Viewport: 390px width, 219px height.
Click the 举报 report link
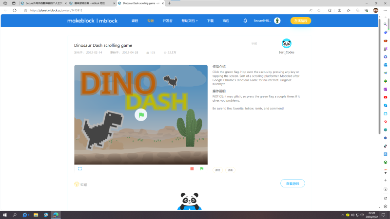(x=254, y=43)
